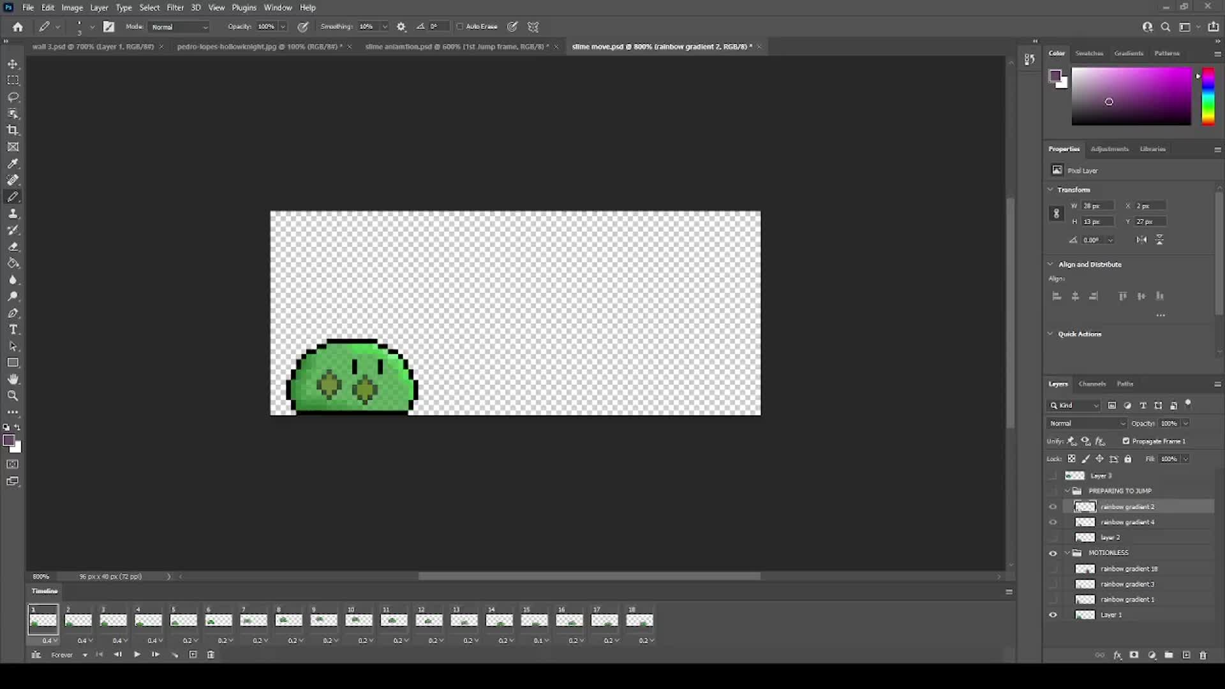
Task: Open the Filter menu
Action: [x=175, y=7]
